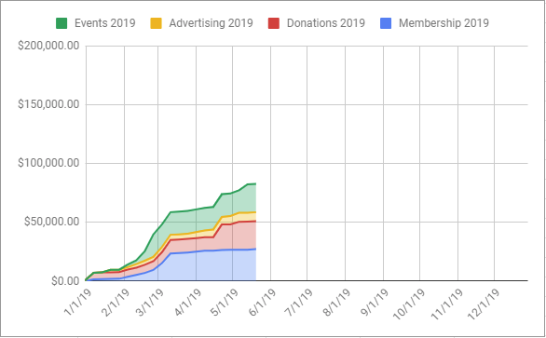Click the green Events 2019 legend swatch
546x338 pixels.
pyautogui.click(x=61, y=23)
